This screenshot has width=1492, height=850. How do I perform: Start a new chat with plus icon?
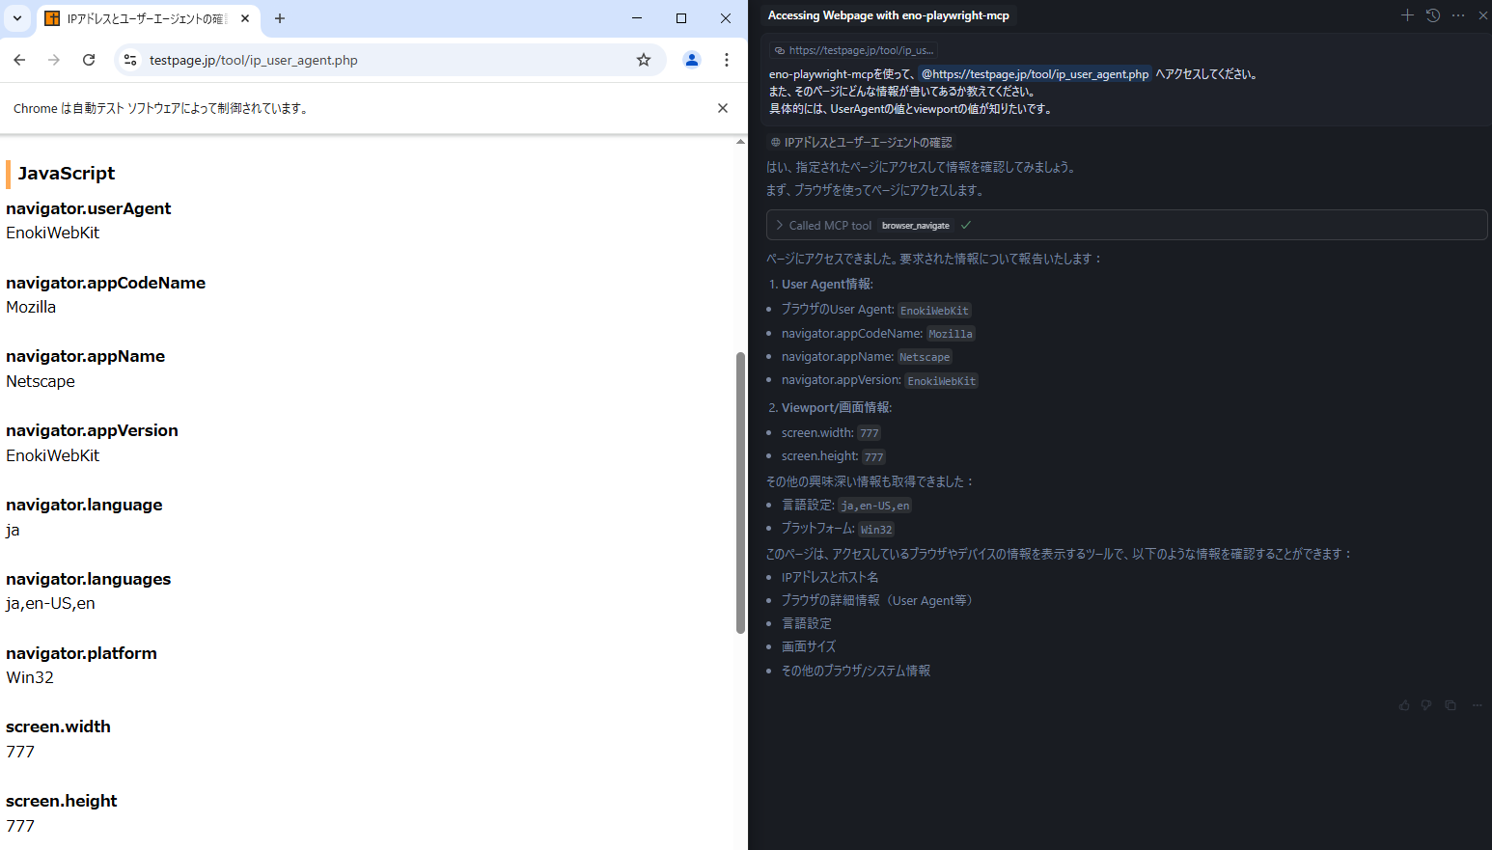1407,15
